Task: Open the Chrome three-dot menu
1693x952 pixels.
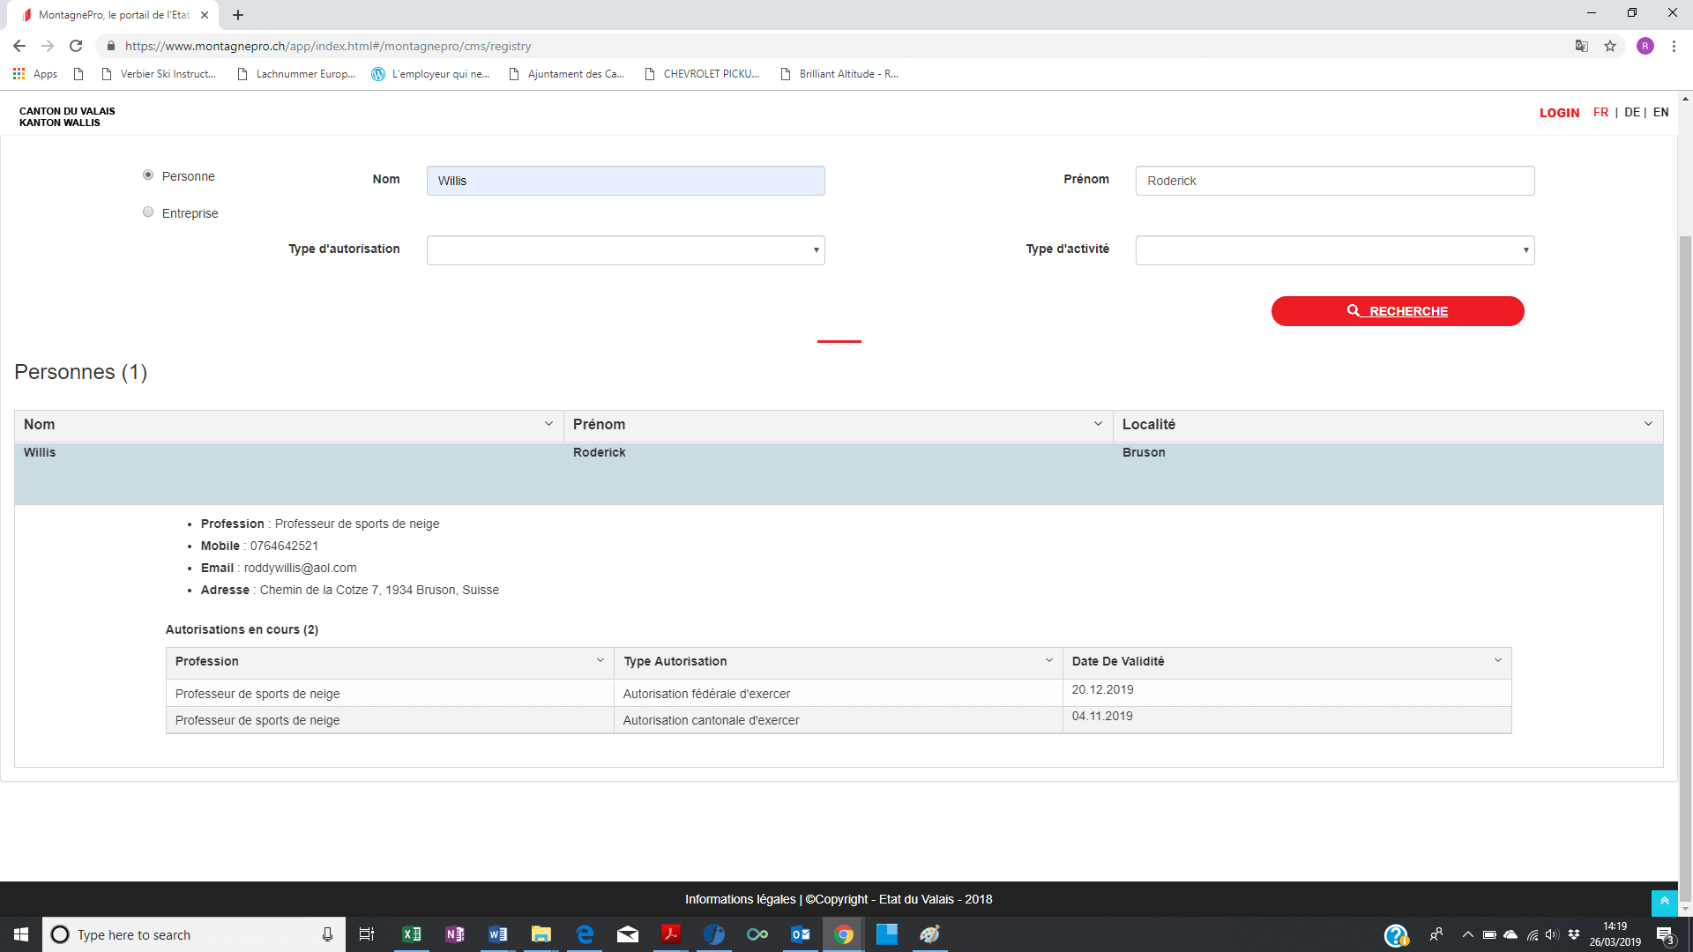Action: pos(1674,46)
